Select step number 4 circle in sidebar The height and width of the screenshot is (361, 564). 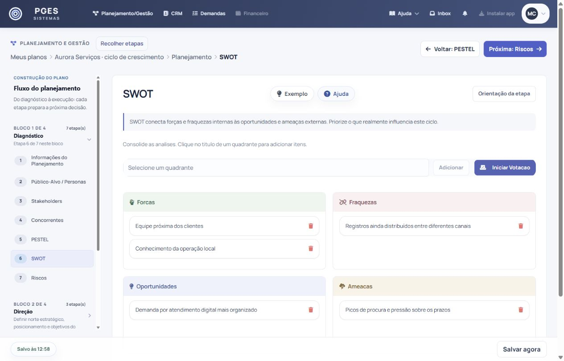pyautogui.click(x=21, y=220)
